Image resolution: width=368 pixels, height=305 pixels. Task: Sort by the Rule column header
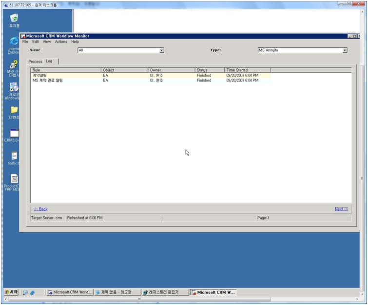pyautogui.click(x=66, y=70)
